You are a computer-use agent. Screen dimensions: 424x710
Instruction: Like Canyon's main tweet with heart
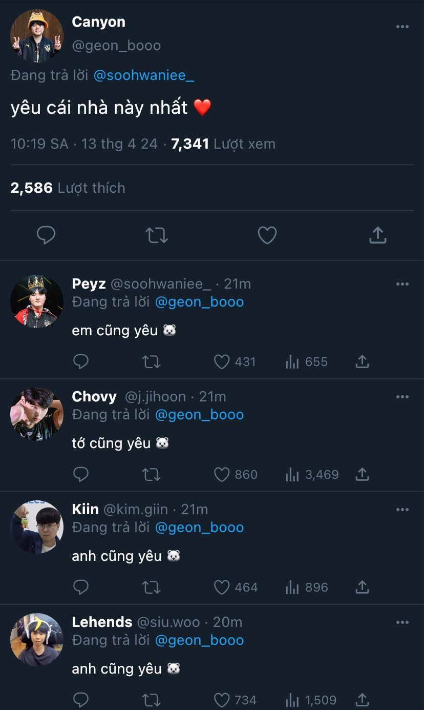coord(267,235)
